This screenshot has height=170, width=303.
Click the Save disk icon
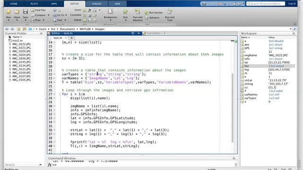pyautogui.click(x=25, y=11)
